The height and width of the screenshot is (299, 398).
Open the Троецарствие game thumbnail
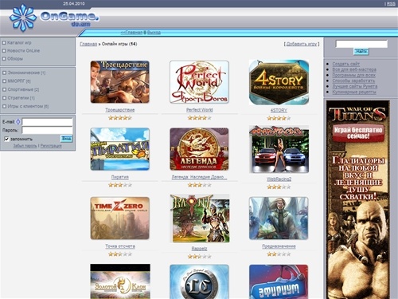pos(120,82)
